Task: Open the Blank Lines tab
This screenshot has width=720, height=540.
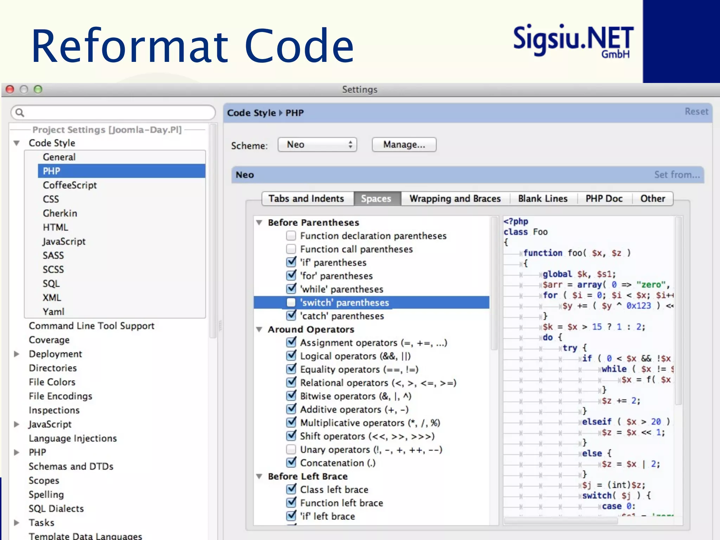Action: pos(543,199)
